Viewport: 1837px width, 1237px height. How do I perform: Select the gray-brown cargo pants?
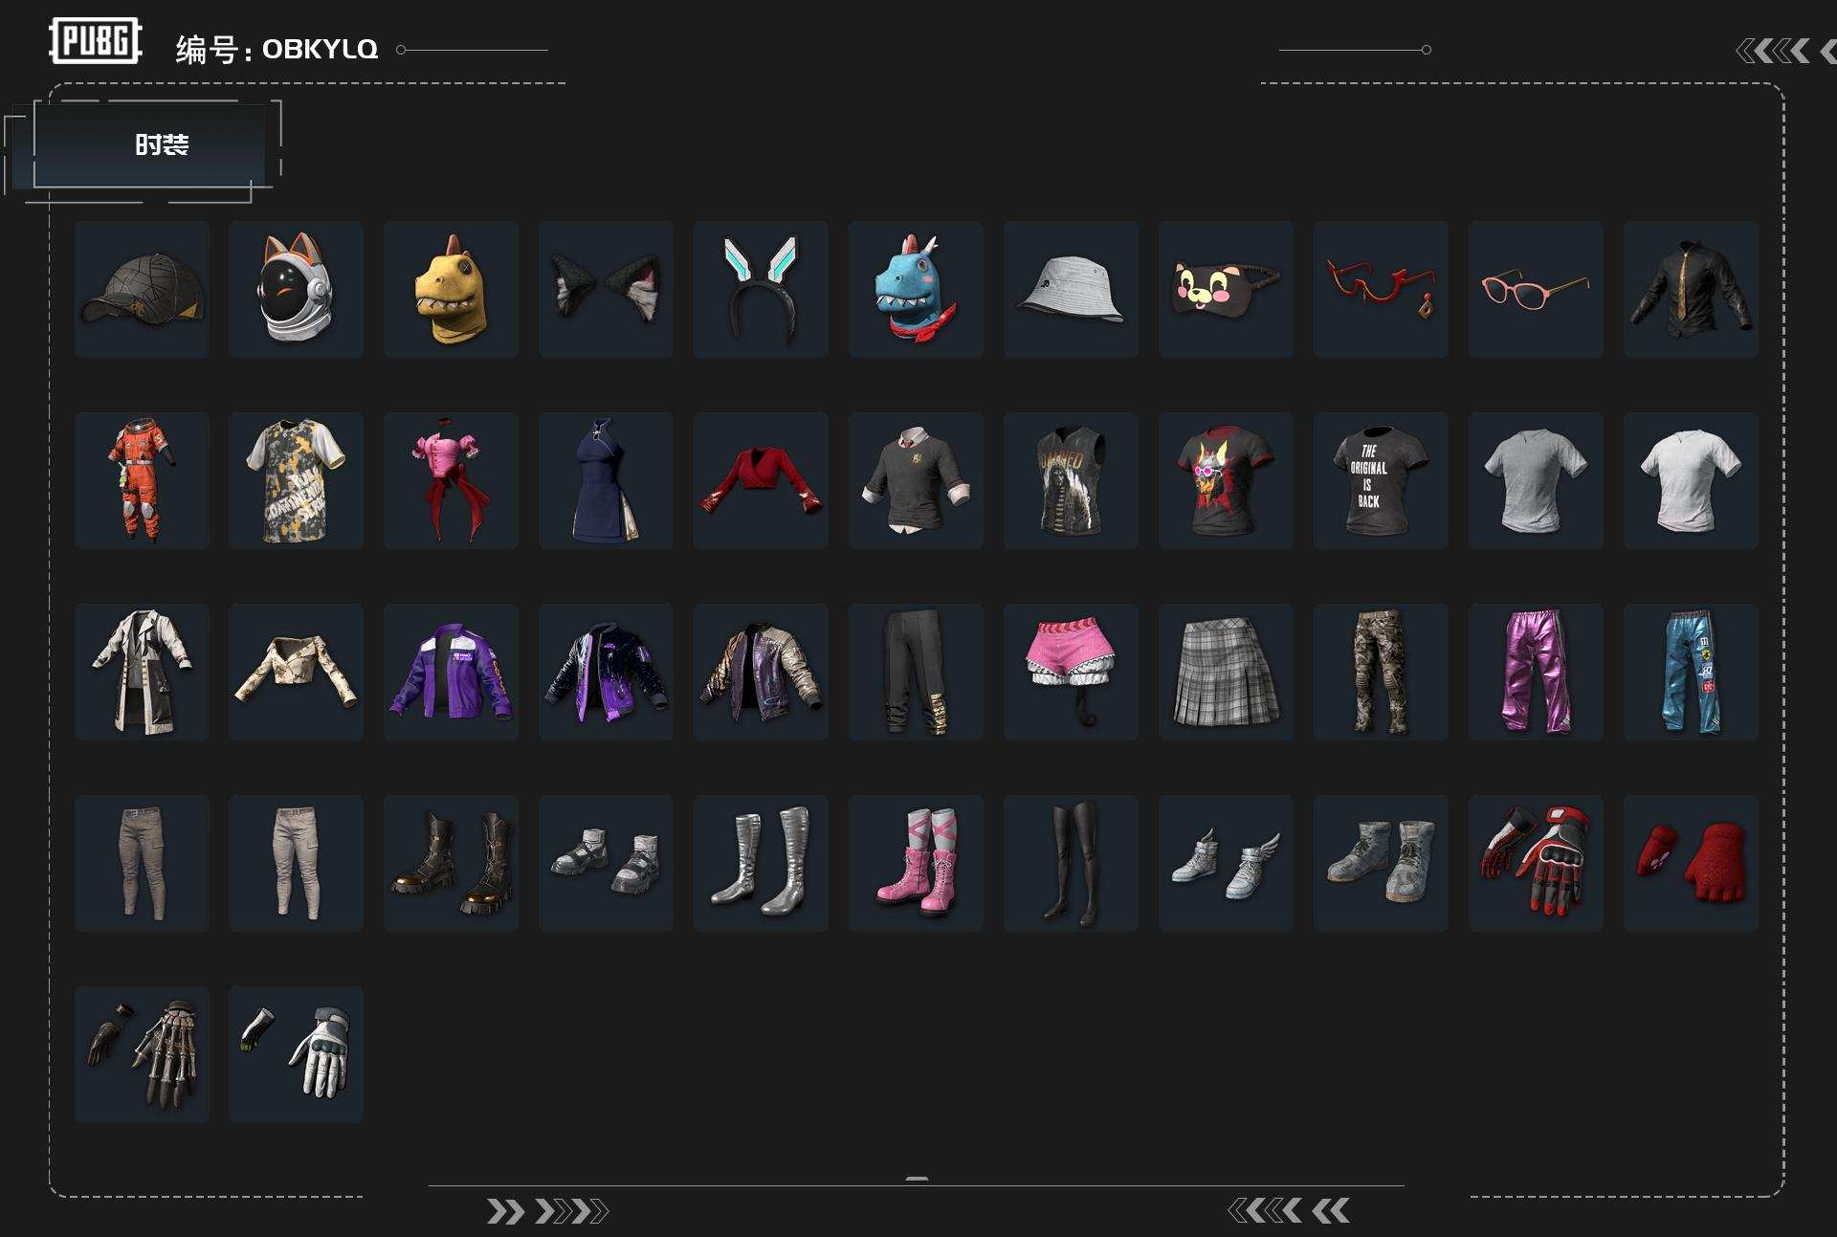pyautogui.click(x=142, y=863)
